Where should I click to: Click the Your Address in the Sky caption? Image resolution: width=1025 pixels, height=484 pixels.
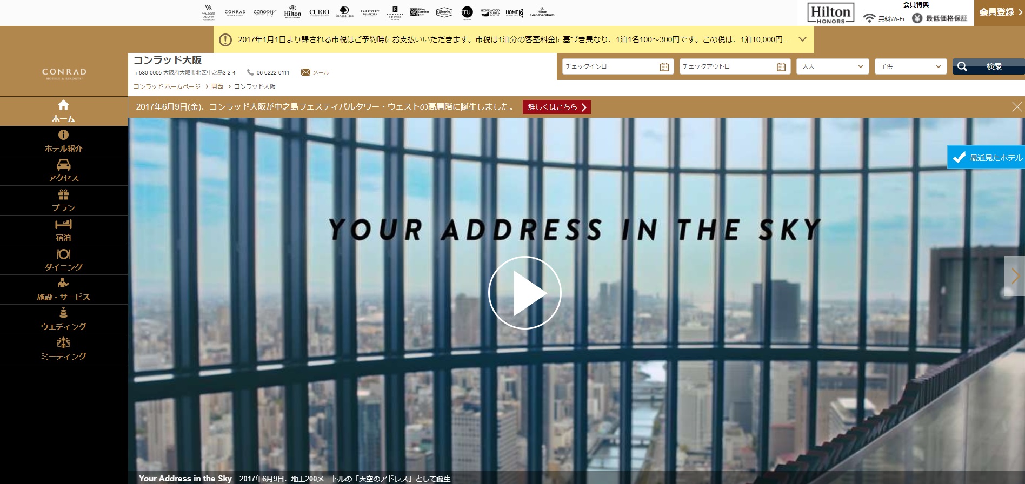[x=185, y=479]
